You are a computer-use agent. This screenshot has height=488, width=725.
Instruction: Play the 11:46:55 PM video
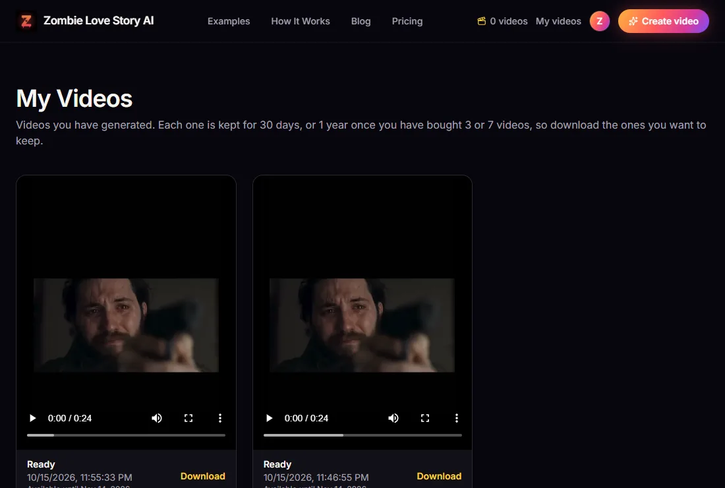269,418
